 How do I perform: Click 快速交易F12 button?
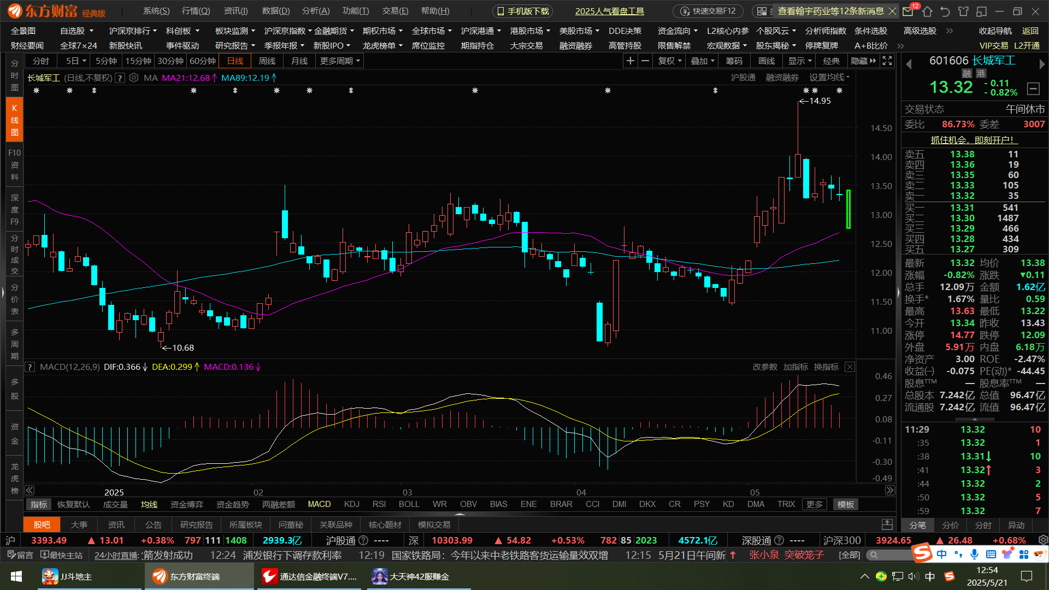[708, 11]
